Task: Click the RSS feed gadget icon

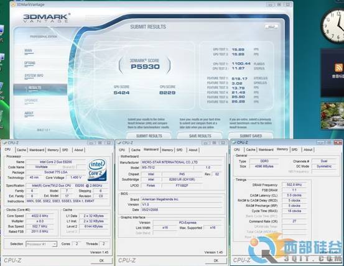Action: point(339,68)
